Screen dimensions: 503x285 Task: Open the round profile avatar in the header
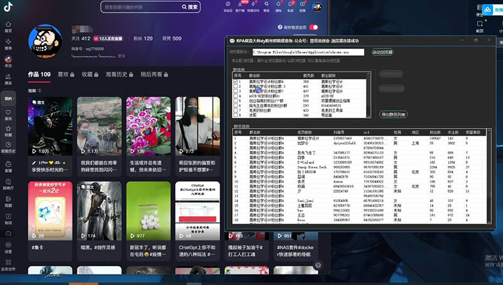pos(318,7)
